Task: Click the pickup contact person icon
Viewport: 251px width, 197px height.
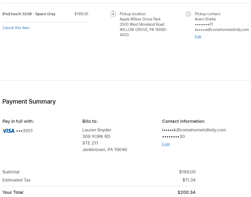Action: point(188,14)
